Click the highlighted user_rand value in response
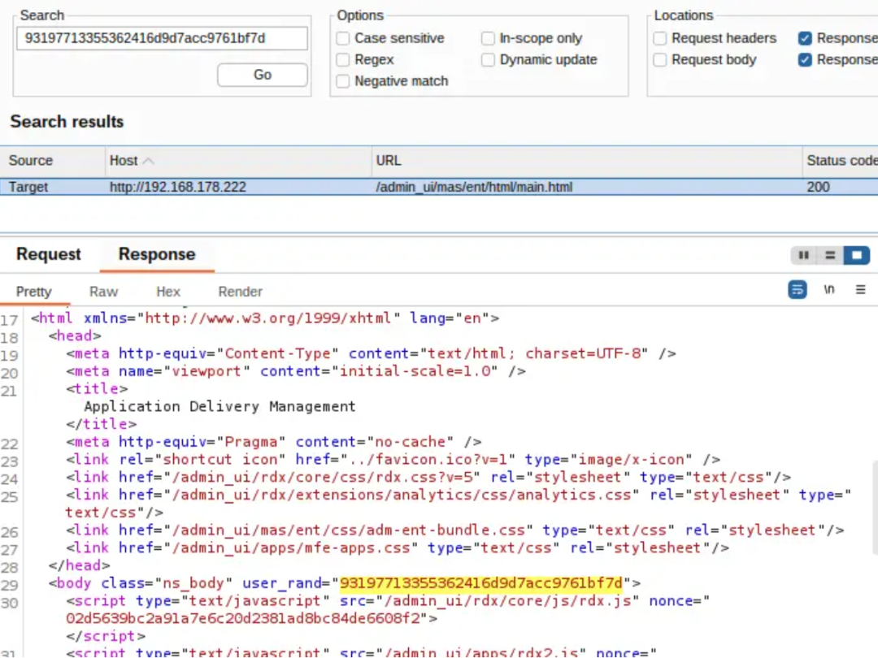Screen dimensions: 878x658 click(481, 583)
